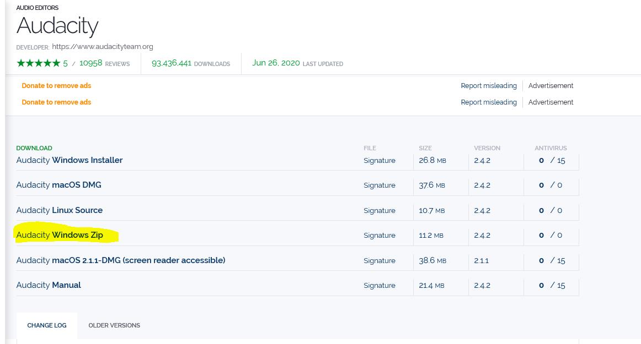Click the first Report misleading link
This screenshot has height=344, width=641.
point(489,86)
